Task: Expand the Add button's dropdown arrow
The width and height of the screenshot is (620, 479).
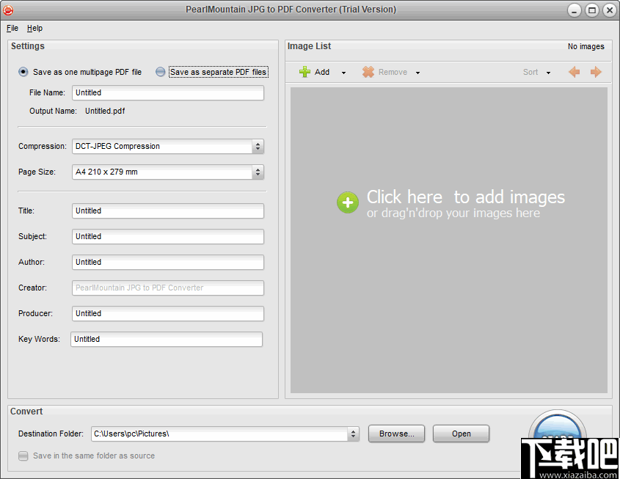Action: point(342,72)
